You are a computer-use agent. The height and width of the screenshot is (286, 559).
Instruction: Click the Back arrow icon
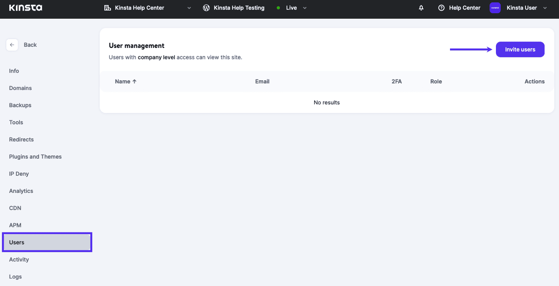tap(12, 45)
